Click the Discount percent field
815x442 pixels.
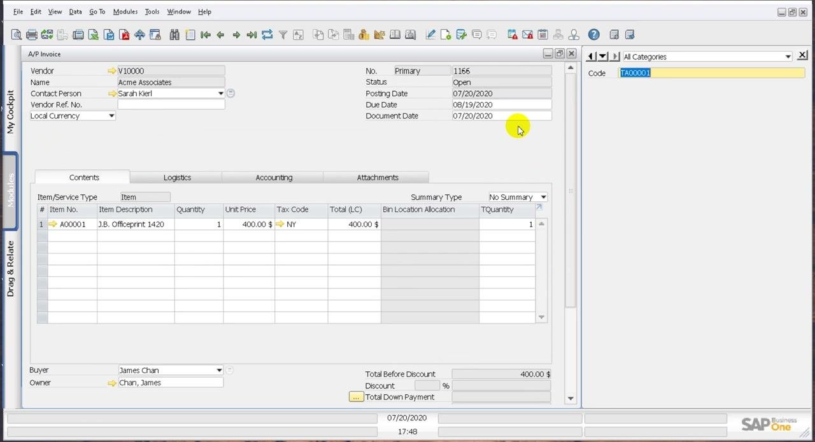click(427, 386)
